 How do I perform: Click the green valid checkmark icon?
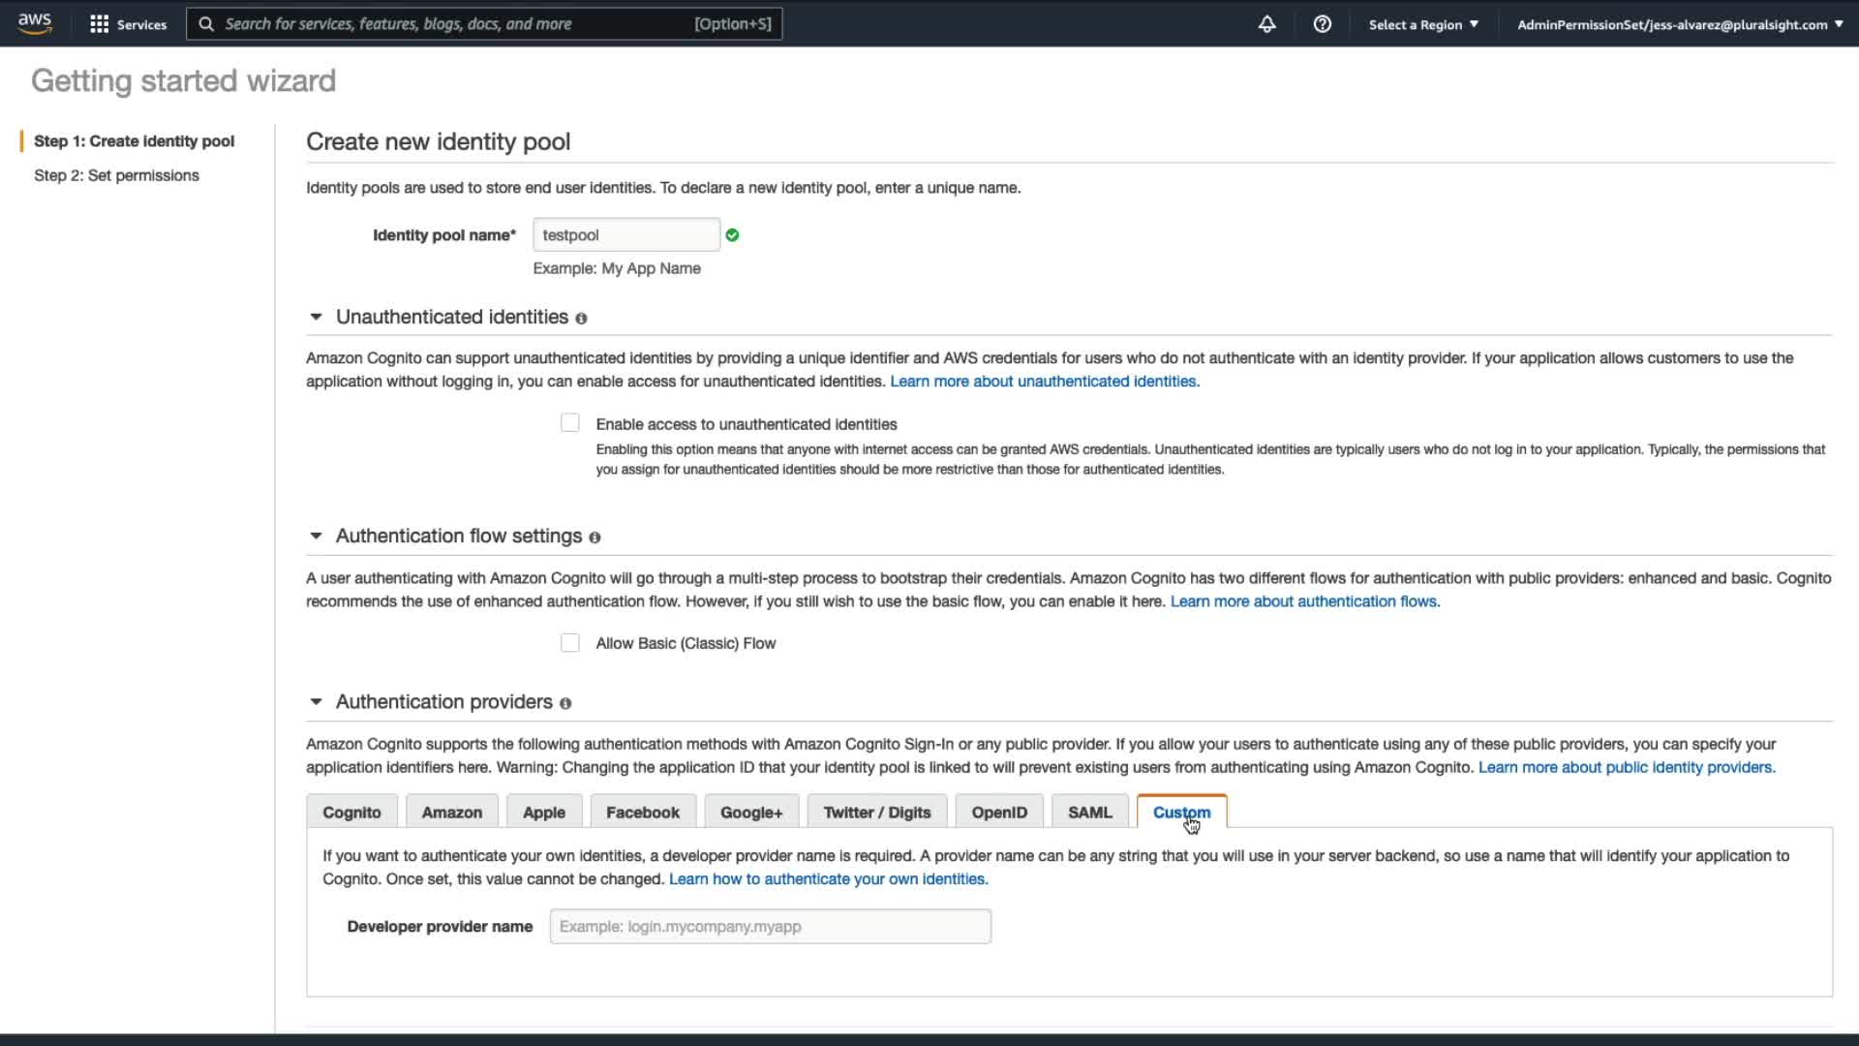[x=732, y=235]
